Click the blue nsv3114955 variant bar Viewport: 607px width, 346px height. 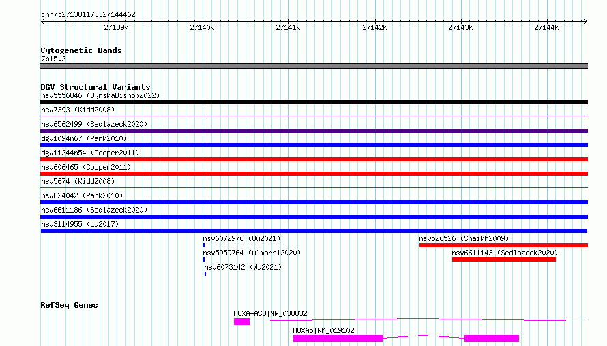point(314,231)
